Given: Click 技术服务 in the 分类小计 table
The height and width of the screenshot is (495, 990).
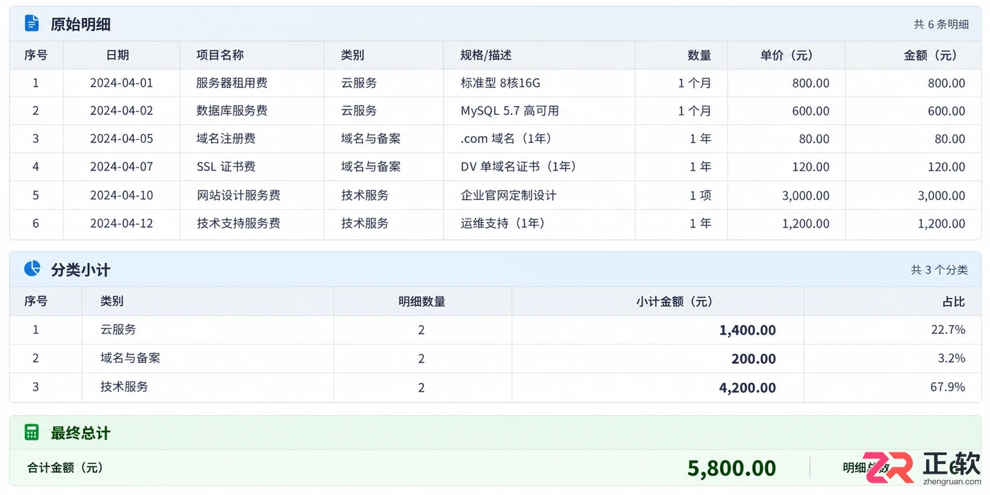Looking at the screenshot, I should 124,386.
